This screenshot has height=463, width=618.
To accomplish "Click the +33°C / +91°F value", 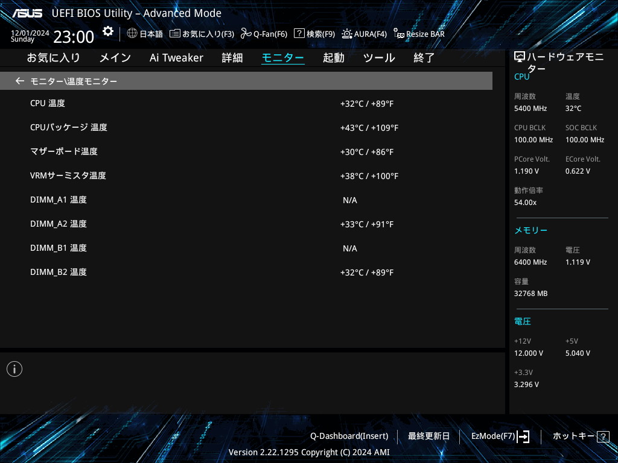I will (367, 224).
